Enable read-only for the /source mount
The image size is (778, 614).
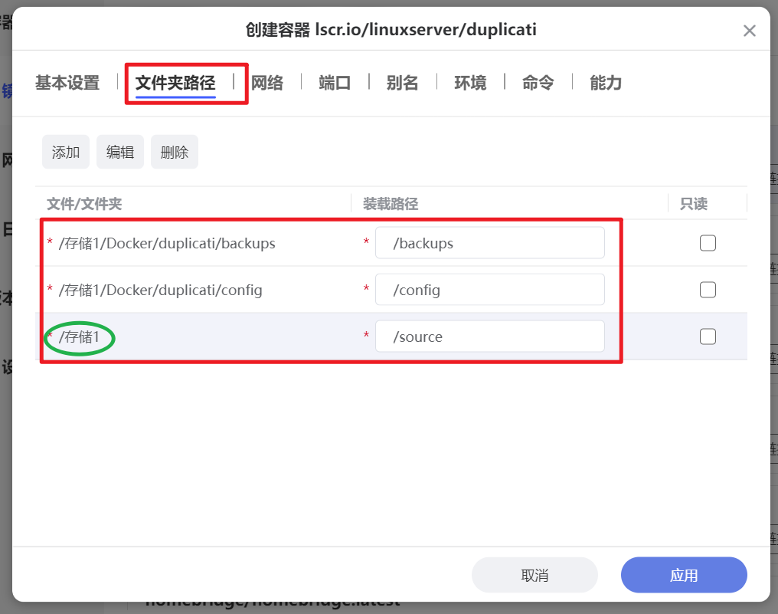(708, 336)
